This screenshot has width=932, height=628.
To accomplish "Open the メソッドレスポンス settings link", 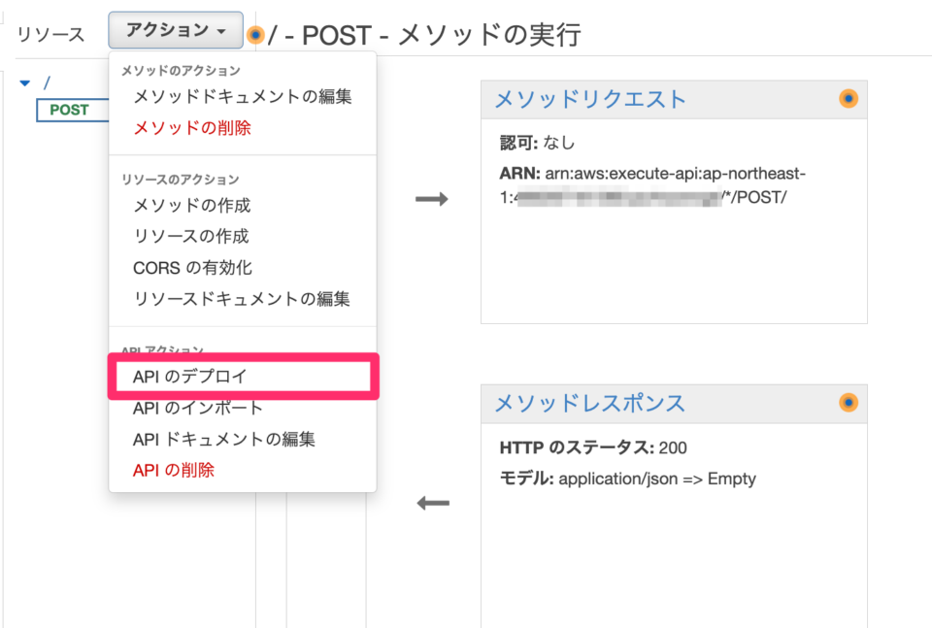I will (x=585, y=404).
